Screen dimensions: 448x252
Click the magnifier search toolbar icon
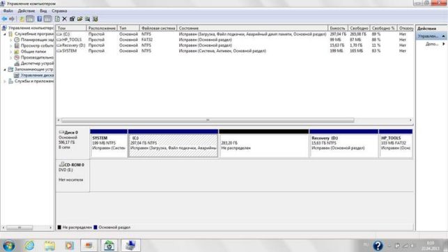point(87,19)
